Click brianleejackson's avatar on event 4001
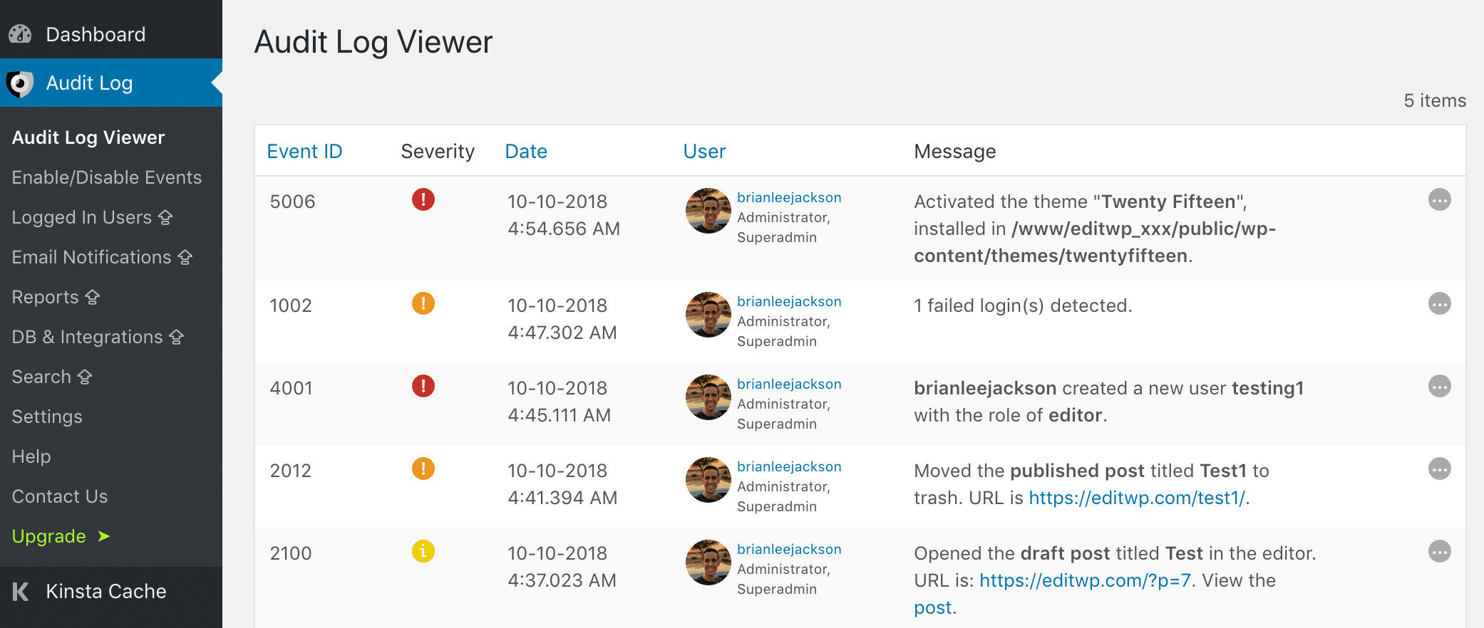The height and width of the screenshot is (628, 1484). (x=708, y=398)
